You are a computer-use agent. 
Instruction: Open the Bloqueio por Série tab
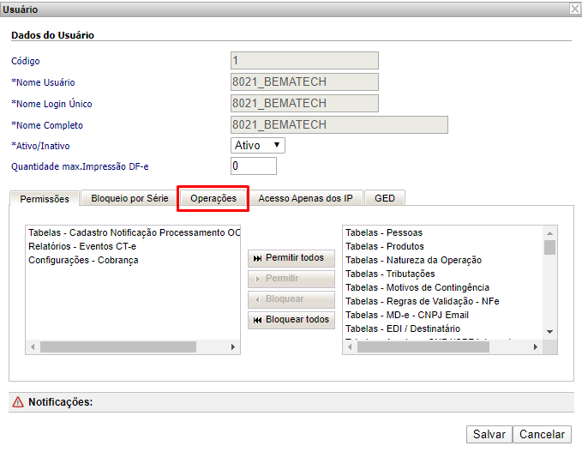[129, 198]
